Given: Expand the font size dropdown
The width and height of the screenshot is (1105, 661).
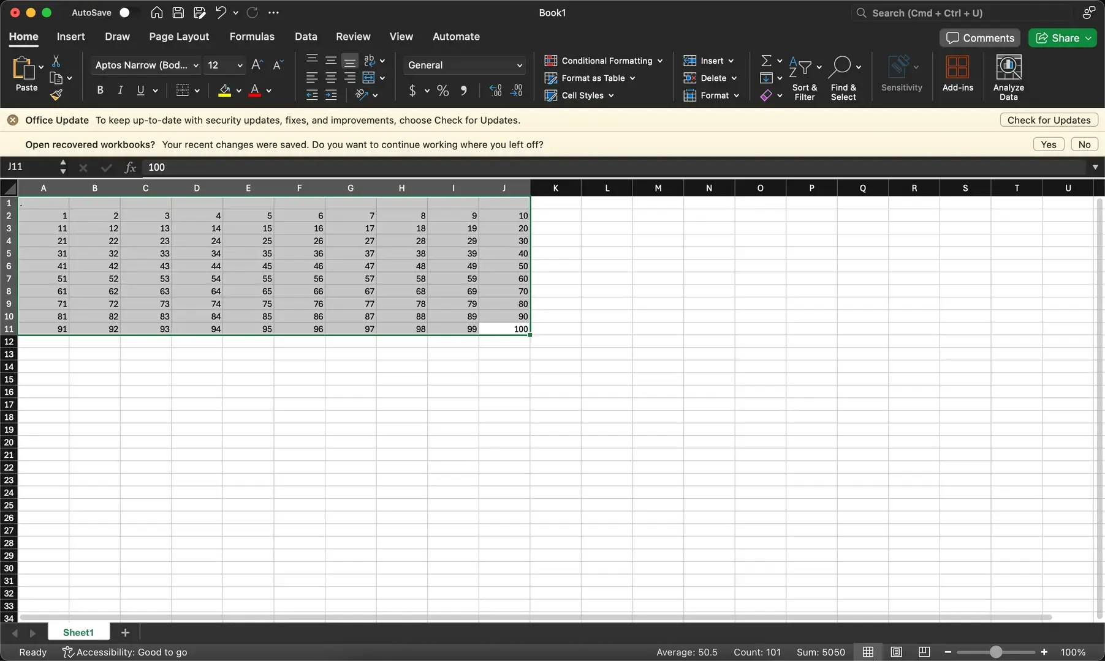Looking at the screenshot, I should pyautogui.click(x=240, y=65).
